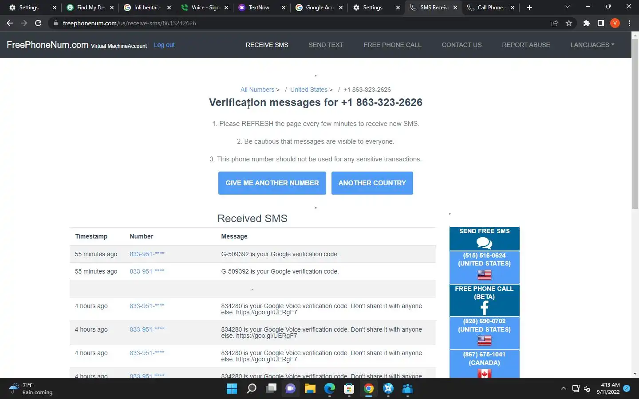Click the Chrome icon in the taskbar
This screenshot has height=399, width=639.
(368, 389)
